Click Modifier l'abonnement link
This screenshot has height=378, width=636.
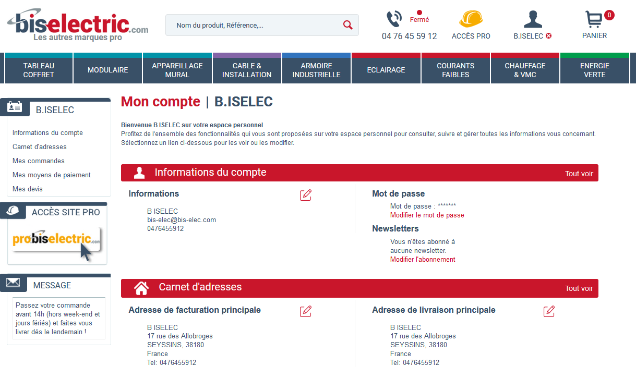click(423, 260)
